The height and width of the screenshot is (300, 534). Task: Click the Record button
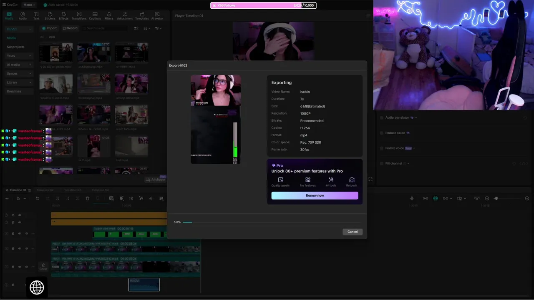point(70,28)
